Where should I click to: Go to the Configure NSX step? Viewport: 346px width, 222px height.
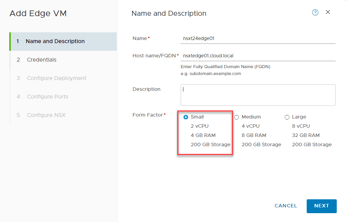(x=46, y=115)
